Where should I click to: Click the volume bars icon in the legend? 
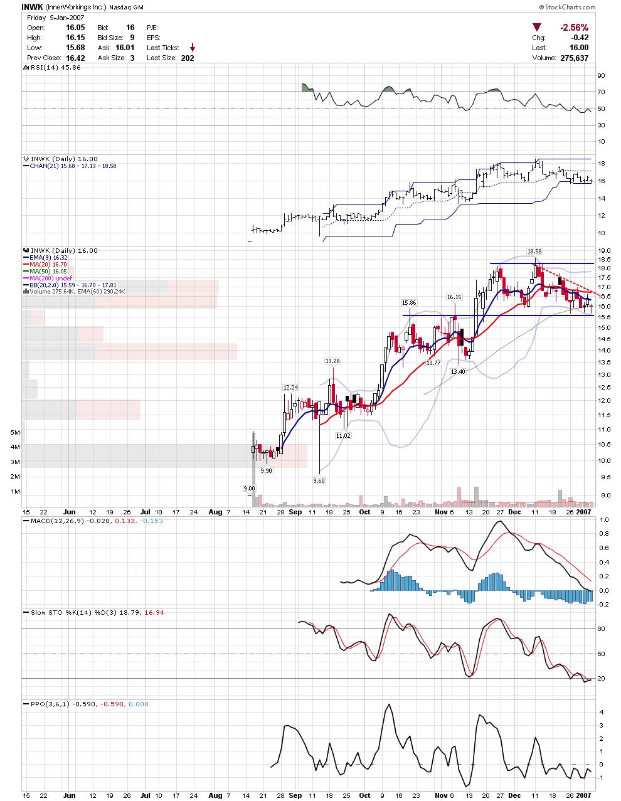tap(25, 291)
